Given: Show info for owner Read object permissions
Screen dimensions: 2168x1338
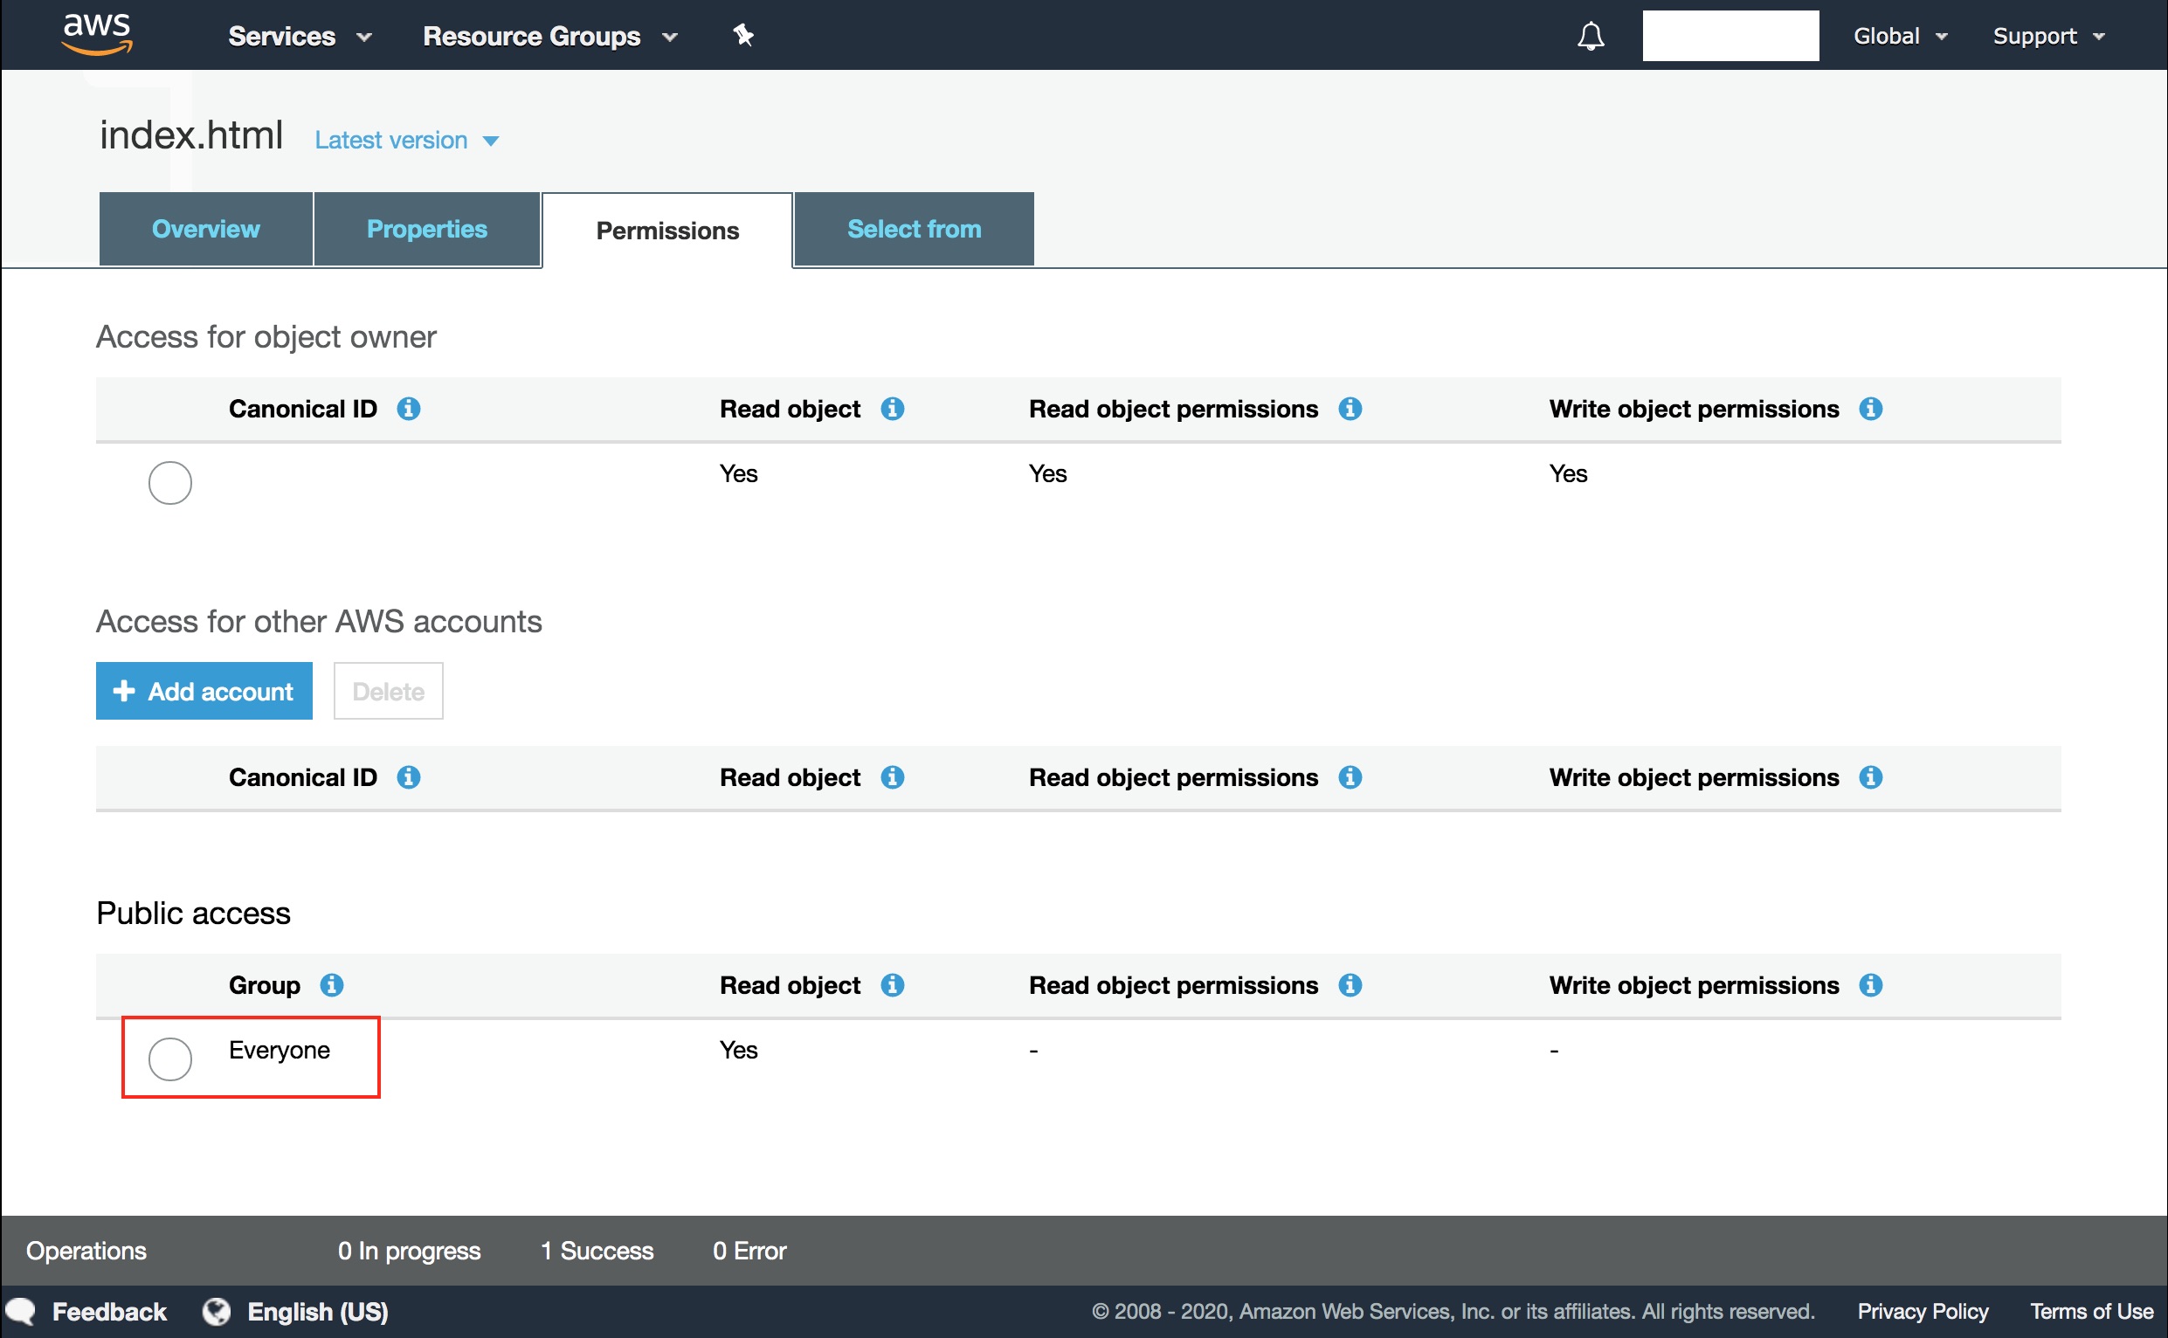Looking at the screenshot, I should (x=1350, y=409).
